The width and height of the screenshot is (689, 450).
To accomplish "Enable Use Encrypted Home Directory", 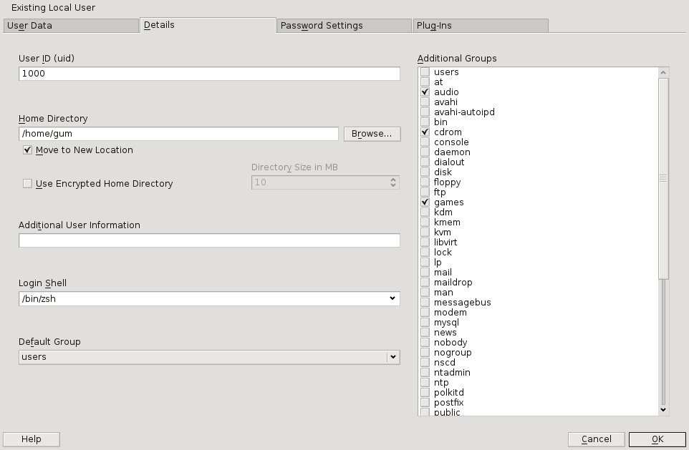I will tap(28, 184).
